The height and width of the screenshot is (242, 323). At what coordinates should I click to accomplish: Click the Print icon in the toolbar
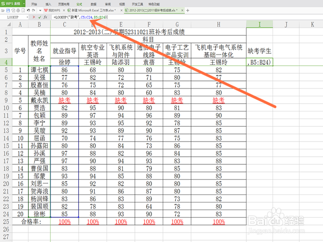(x=18, y=11)
